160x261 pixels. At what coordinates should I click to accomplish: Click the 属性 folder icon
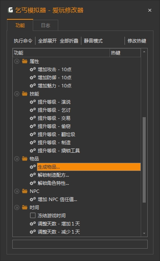25,61
